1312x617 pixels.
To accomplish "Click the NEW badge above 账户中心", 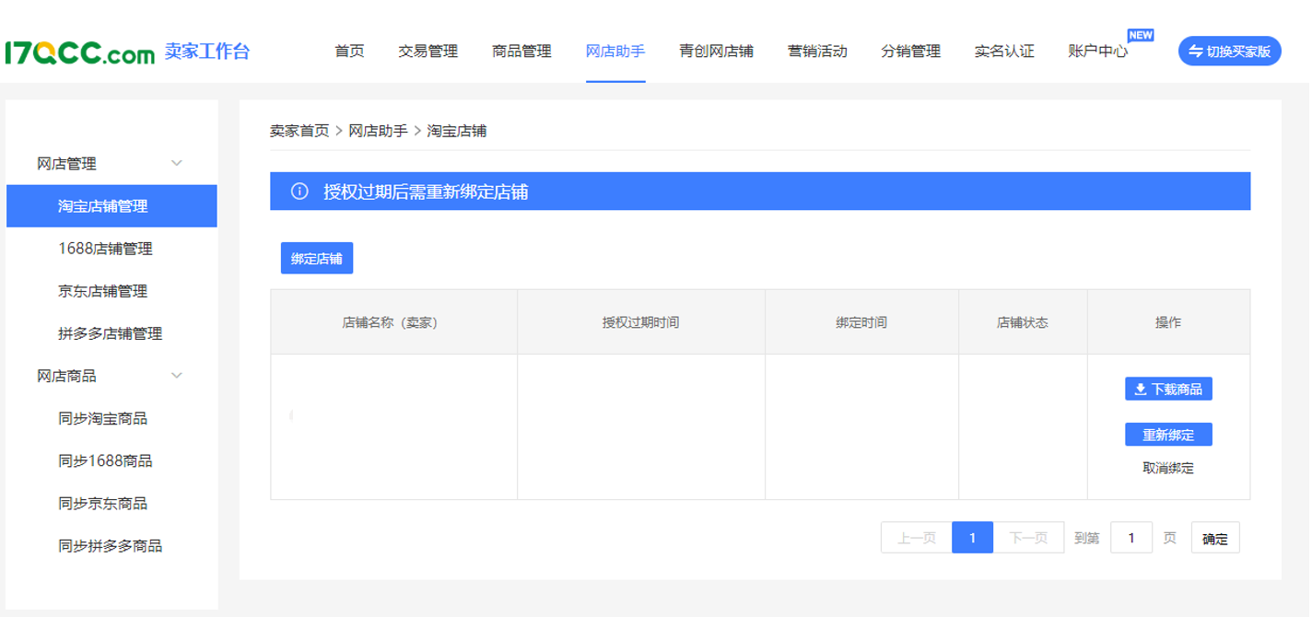I will point(1140,35).
